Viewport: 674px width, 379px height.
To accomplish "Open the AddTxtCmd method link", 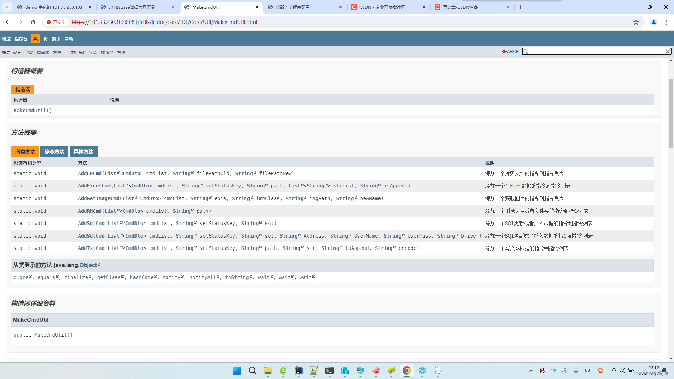I will coord(91,248).
